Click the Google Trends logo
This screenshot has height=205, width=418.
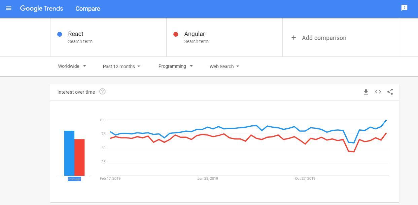pyautogui.click(x=41, y=8)
